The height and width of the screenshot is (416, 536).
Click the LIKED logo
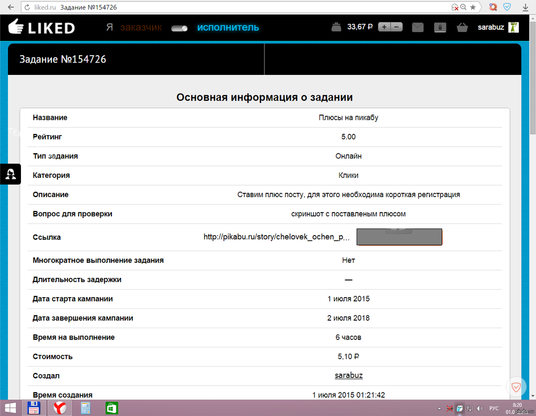(x=41, y=27)
